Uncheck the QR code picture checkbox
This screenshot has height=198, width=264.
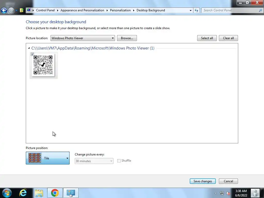pyautogui.click(x=32, y=54)
